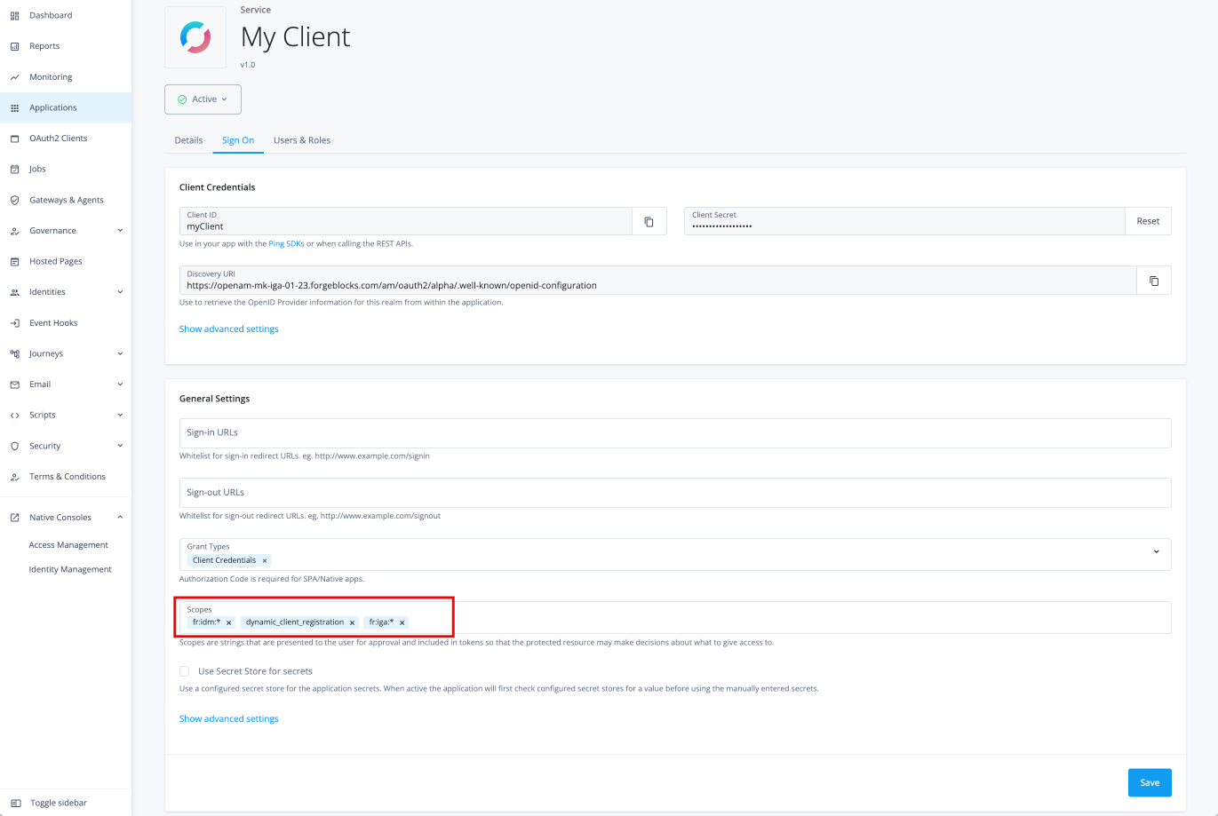Reset the Client Secret
Viewport: 1218px width, 816px height.
tap(1148, 220)
